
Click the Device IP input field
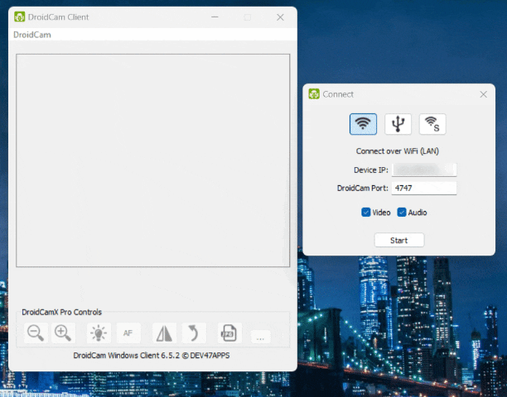(424, 170)
